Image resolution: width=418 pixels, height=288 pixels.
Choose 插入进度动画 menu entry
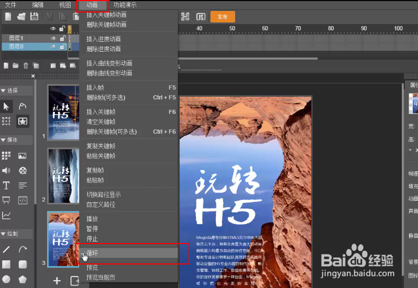tap(129, 39)
